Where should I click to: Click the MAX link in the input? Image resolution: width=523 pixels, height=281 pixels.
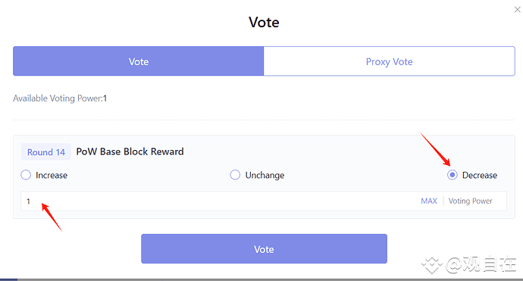[x=429, y=201]
